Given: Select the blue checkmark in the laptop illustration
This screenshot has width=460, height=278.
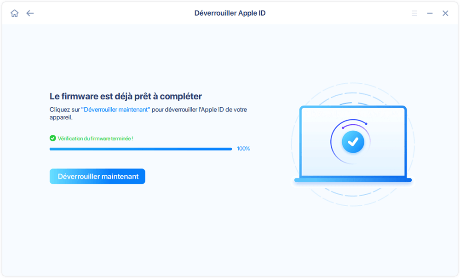Looking at the screenshot, I should [352, 142].
